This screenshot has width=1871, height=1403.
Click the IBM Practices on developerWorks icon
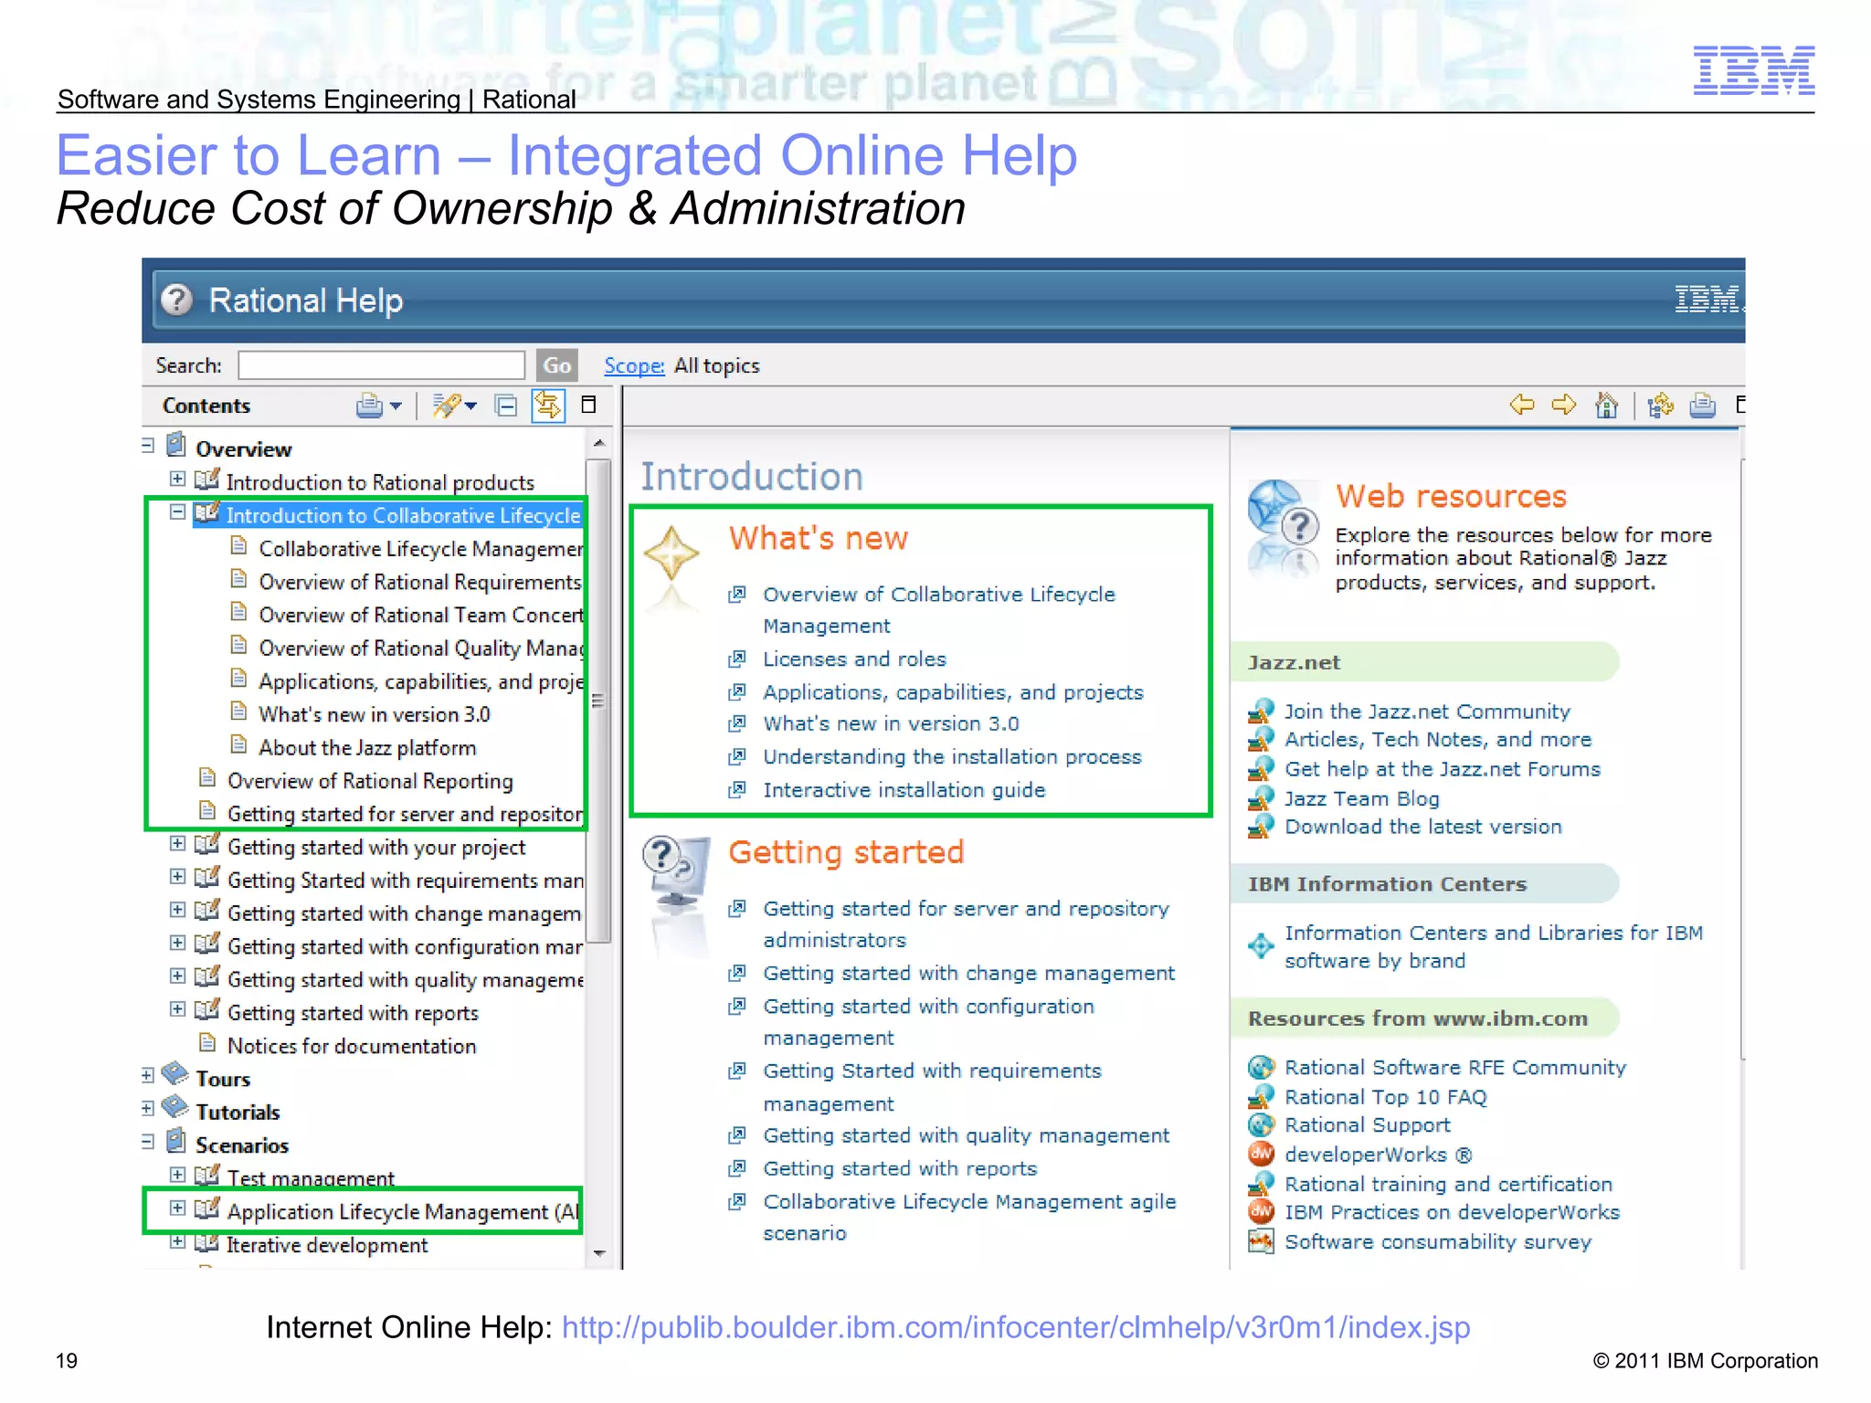(1261, 1211)
